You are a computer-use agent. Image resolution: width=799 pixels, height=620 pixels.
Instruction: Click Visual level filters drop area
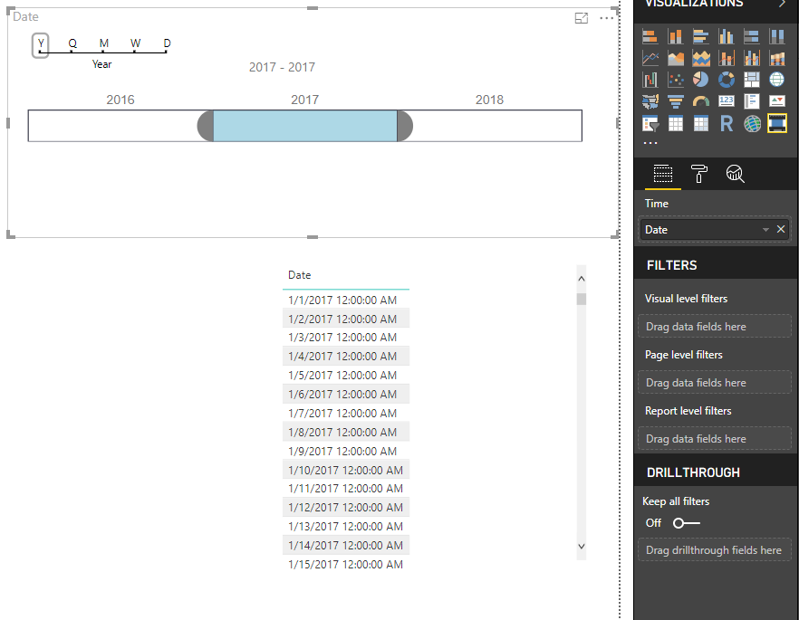(x=715, y=326)
